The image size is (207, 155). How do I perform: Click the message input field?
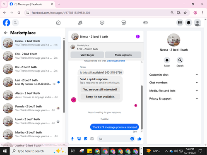(114, 139)
